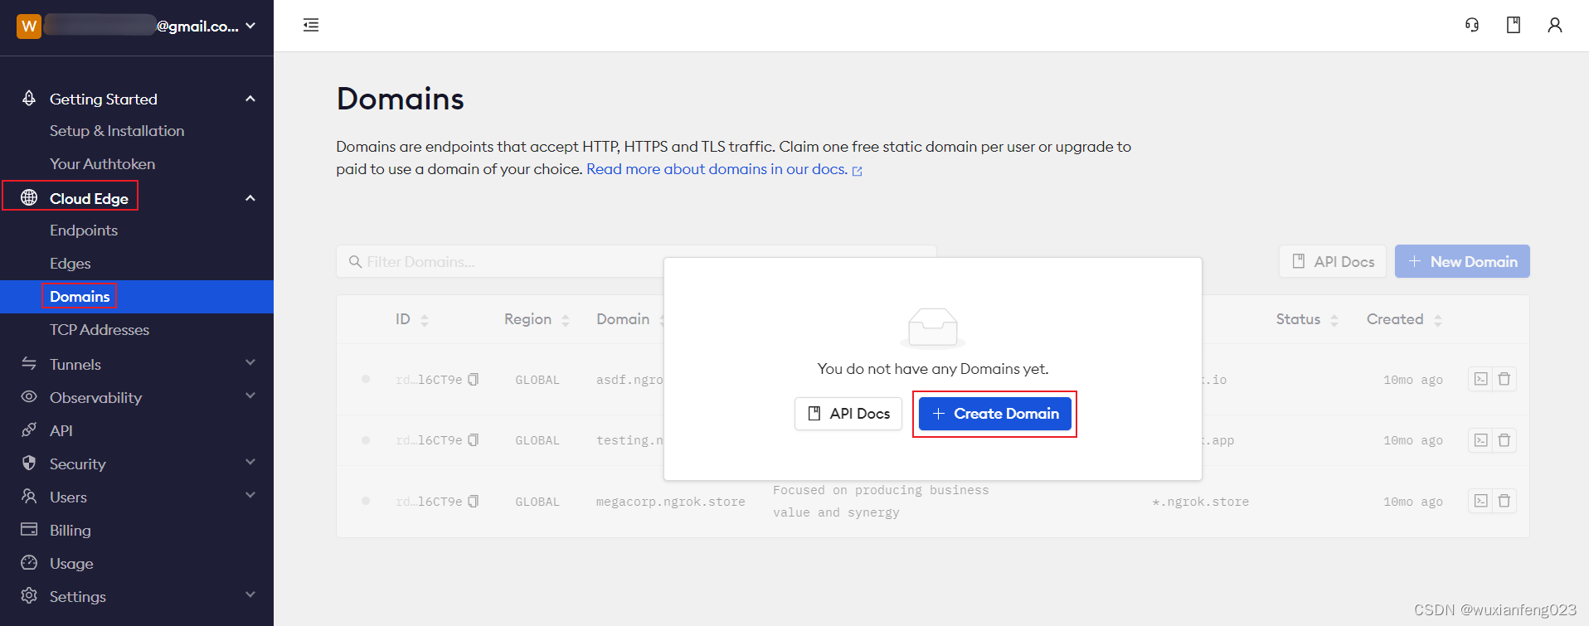The image size is (1589, 626).
Task: Delete the .app domain row
Action: [x=1504, y=439]
